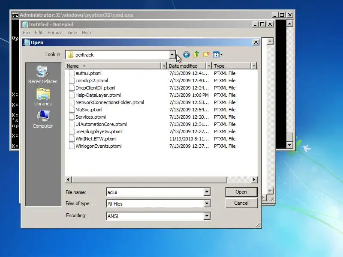The height and width of the screenshot is (257, 343).
Task: Maximize the Notepad window
Action: (262, 24)
